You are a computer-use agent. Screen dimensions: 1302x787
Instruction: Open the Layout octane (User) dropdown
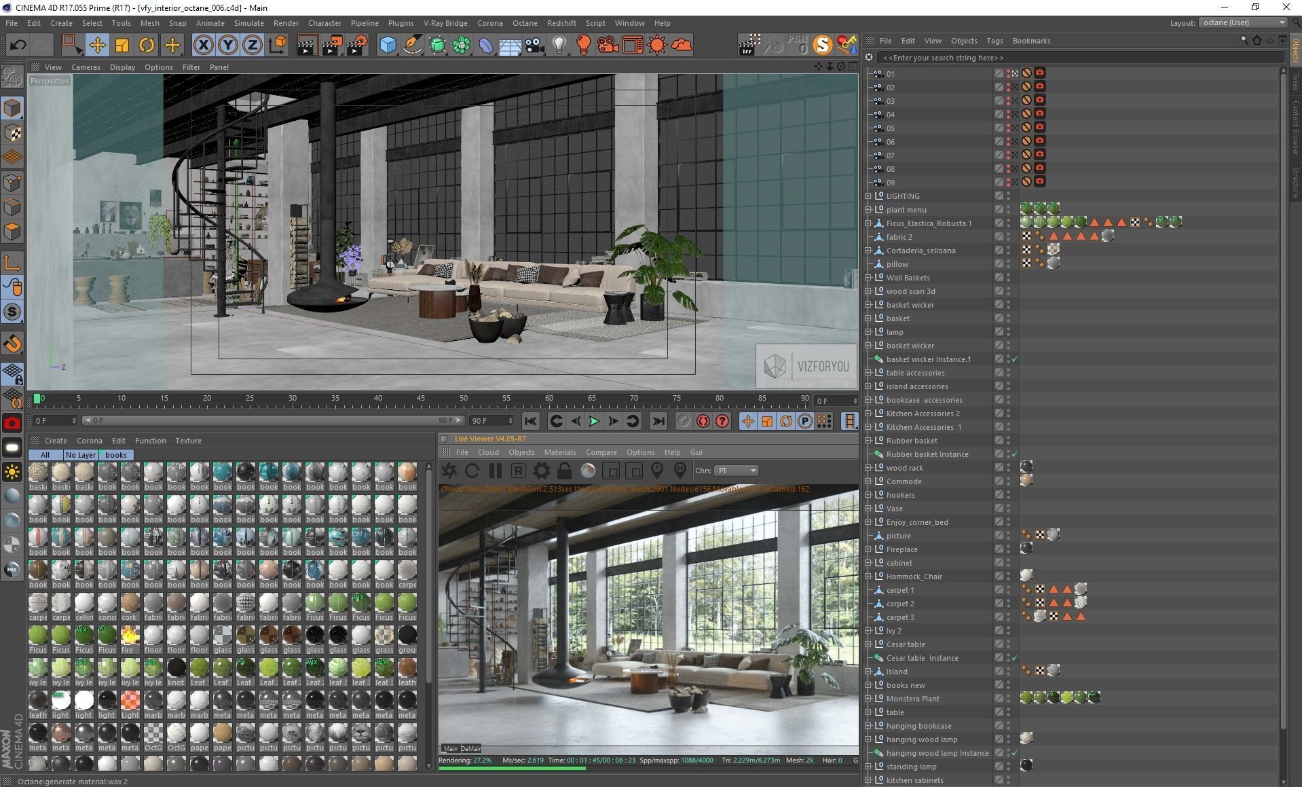coord(1243,22)
